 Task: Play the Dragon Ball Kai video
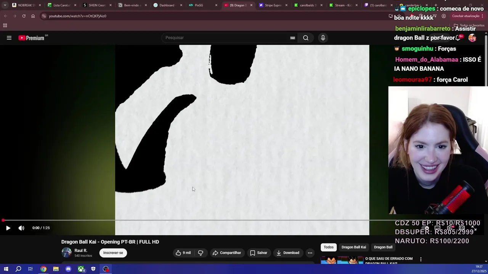pyautogui.click(x=8, y=228)
